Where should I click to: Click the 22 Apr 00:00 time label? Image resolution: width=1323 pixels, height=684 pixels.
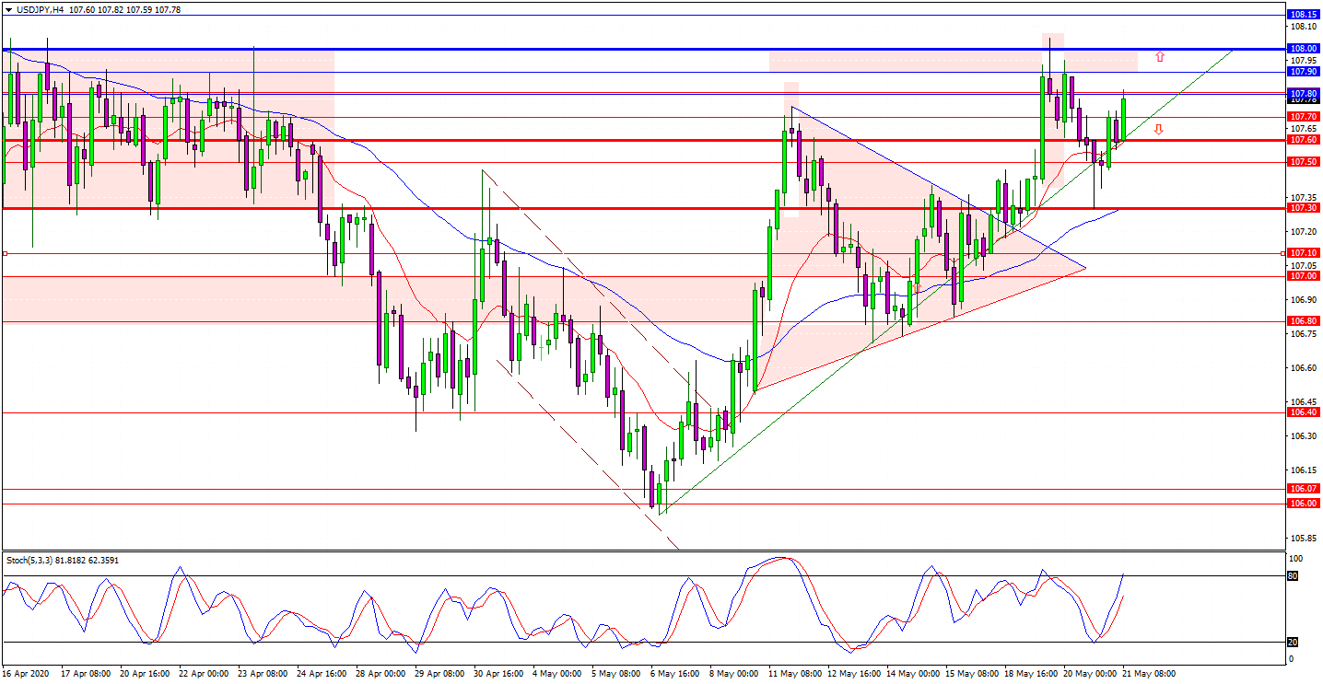pos(205,674)
